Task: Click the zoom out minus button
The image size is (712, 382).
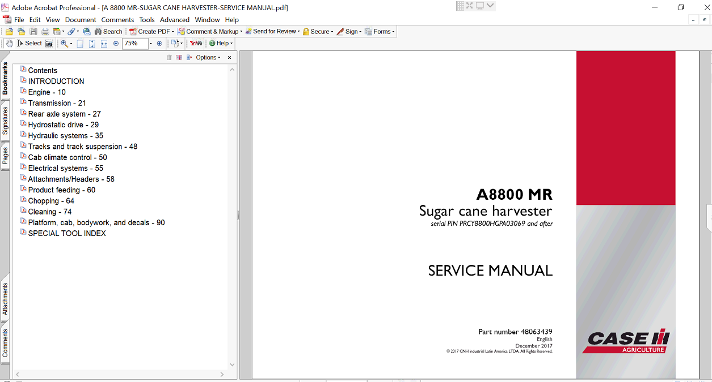Action: [x=116, y=44]
